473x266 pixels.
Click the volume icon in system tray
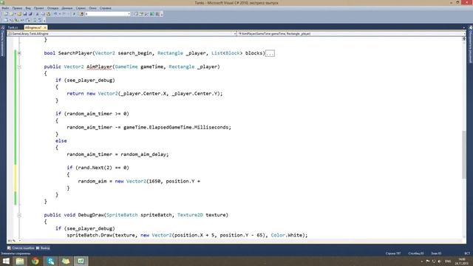[440, 261]
